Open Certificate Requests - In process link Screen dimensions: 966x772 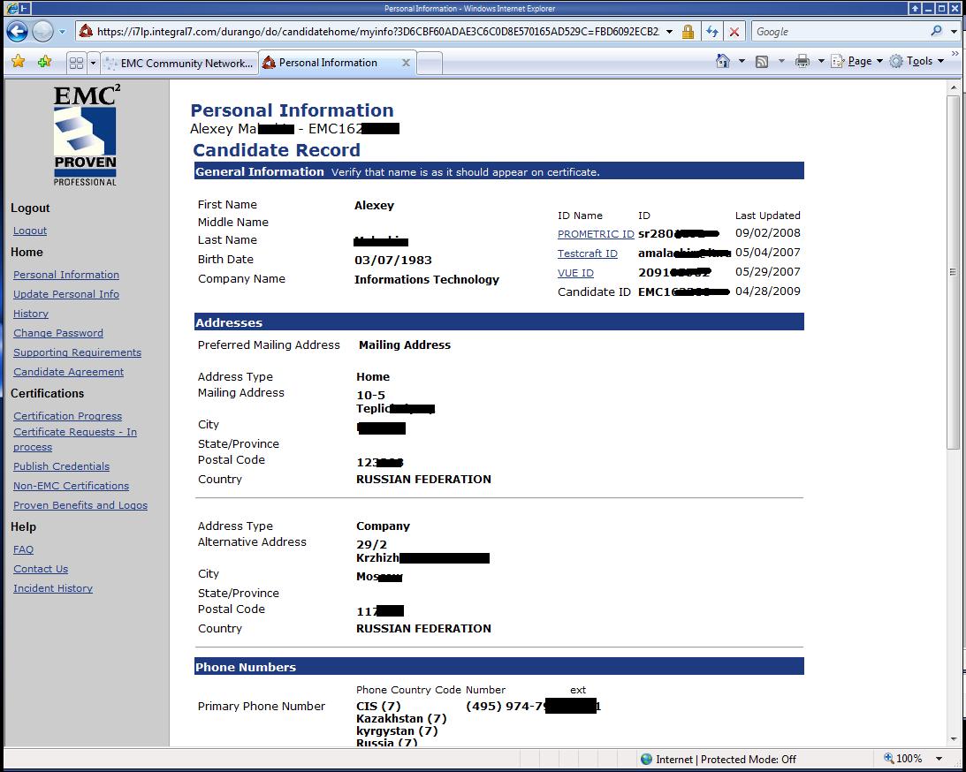click(x=75, y=440)
